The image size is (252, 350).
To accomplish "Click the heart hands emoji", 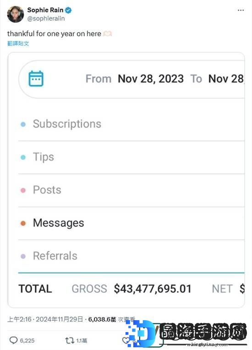I will click(107, 33).
